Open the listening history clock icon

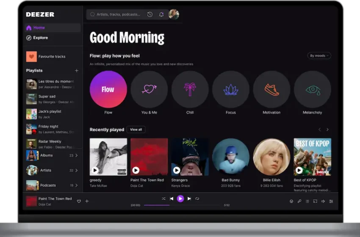pyautogui.click(x=150, y=14)
